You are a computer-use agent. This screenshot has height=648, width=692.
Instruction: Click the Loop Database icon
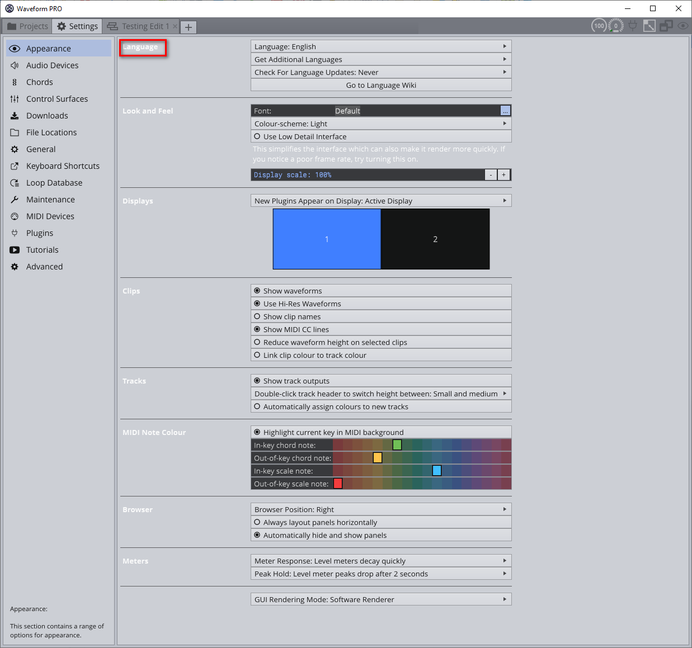pyautogui.click(x=15, y=183)
